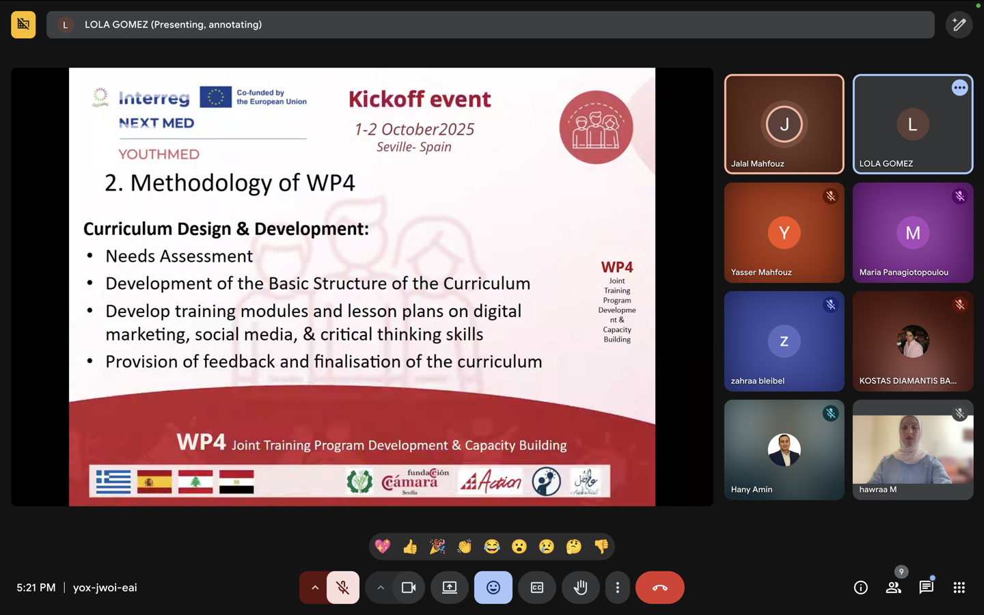Open the chat messages panel

tap(926, 588)
